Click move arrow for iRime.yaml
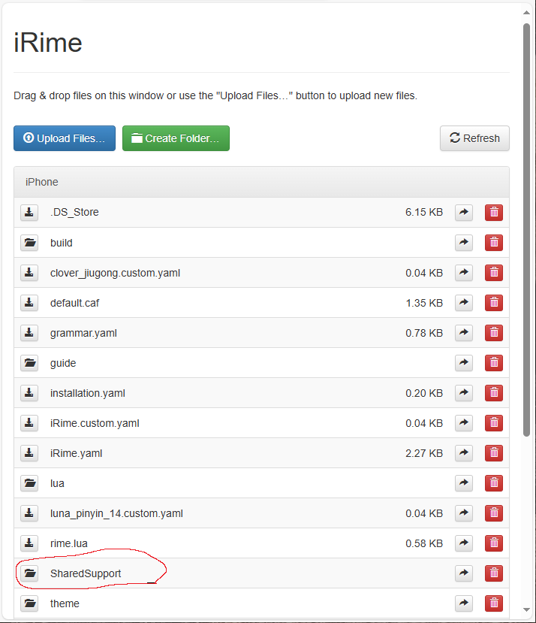Screen dimensions: 536x623 pyautogui.click(x=464, y=453)
